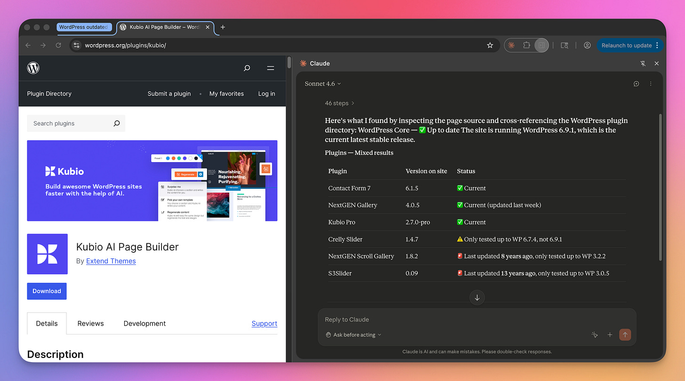The height and width of the screenshot is (381, 685).
Task: Open the WordPress.org site search icon
Action: click(247, 68)
